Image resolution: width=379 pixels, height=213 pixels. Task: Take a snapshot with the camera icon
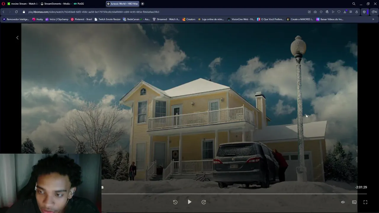pos(315,12)
